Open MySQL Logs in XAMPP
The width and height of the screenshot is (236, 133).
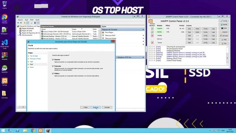(x=213, y=32)
